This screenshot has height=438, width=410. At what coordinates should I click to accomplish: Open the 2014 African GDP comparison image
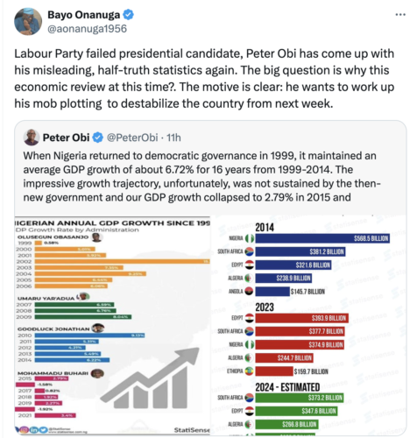coord(308,325)
